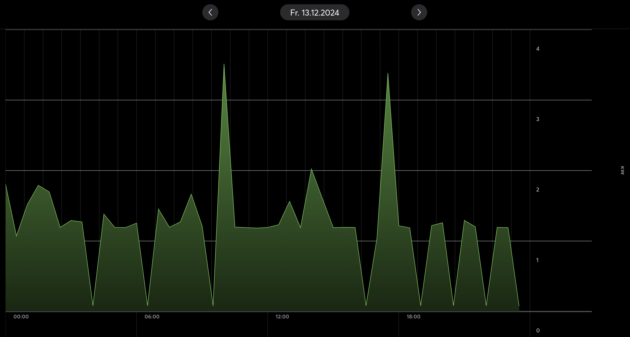Click the 00:00 time axis label
The image size is (630, 337).
[21, 316]
